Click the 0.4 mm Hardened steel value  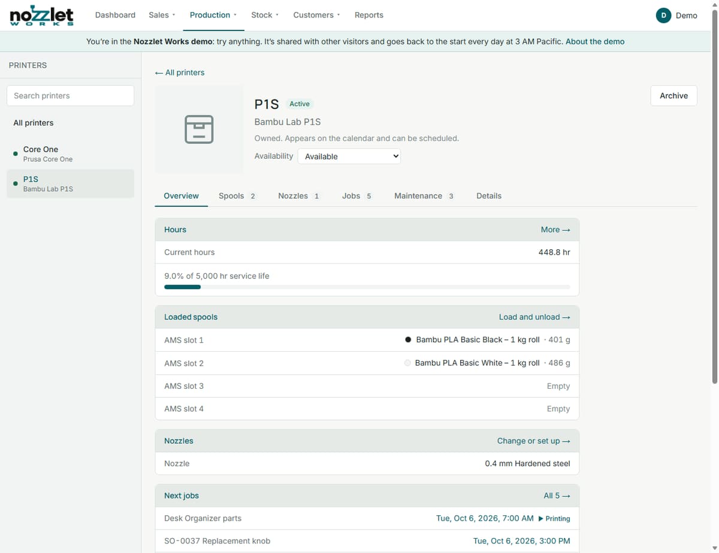(x=527, y=464)
